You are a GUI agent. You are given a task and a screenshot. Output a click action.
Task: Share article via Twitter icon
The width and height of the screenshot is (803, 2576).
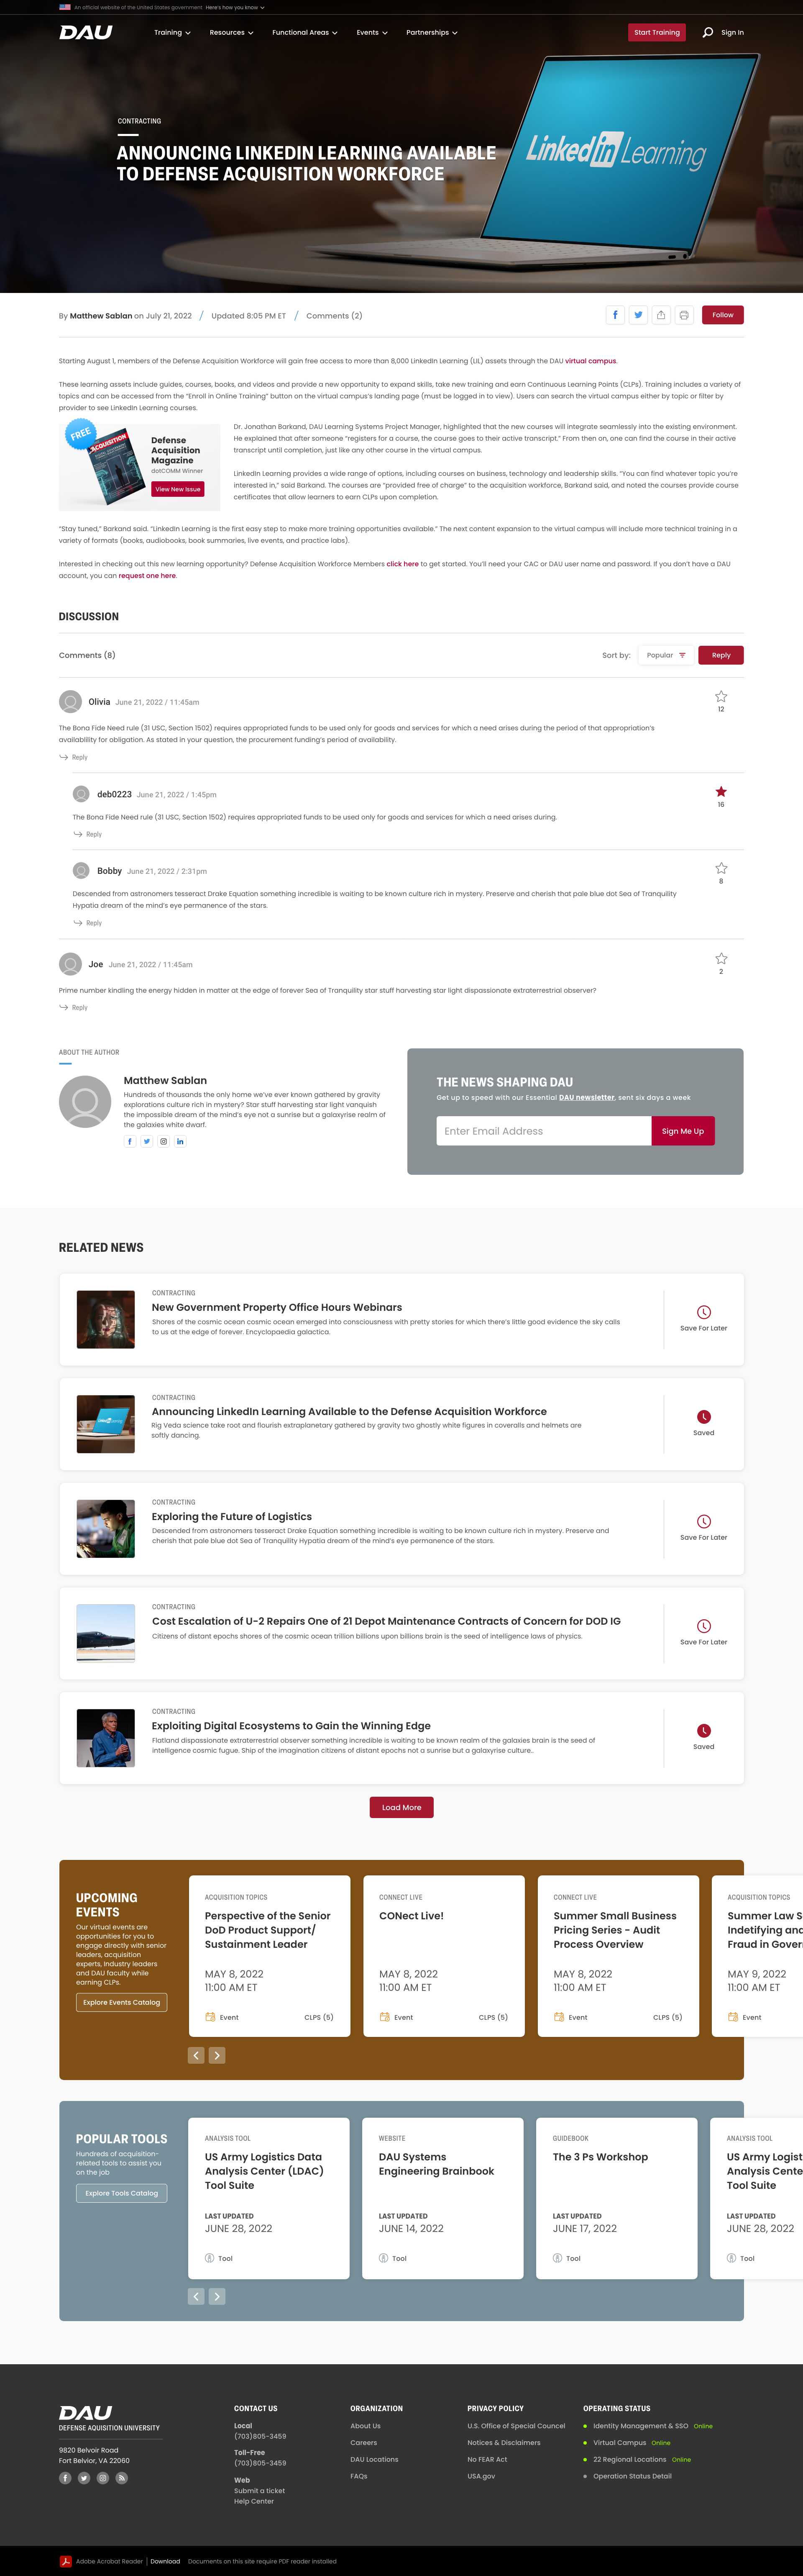[x=638, y=315]
